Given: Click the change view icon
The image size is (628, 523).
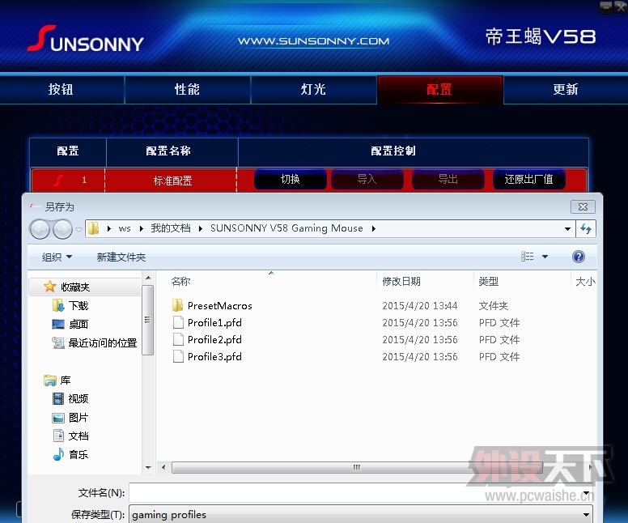Looking at the screenshot, I should (527, 257).
